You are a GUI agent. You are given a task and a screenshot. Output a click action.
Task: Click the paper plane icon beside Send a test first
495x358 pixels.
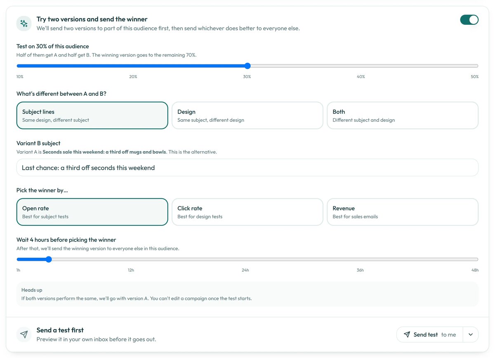point(24,334)
